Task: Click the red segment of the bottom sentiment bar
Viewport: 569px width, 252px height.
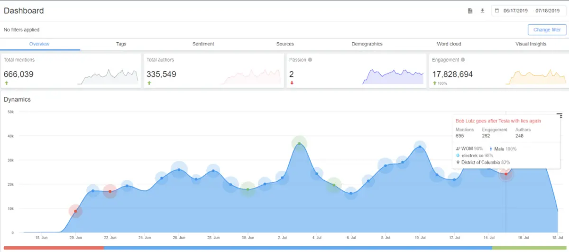Action: click(x=52, y=248)
